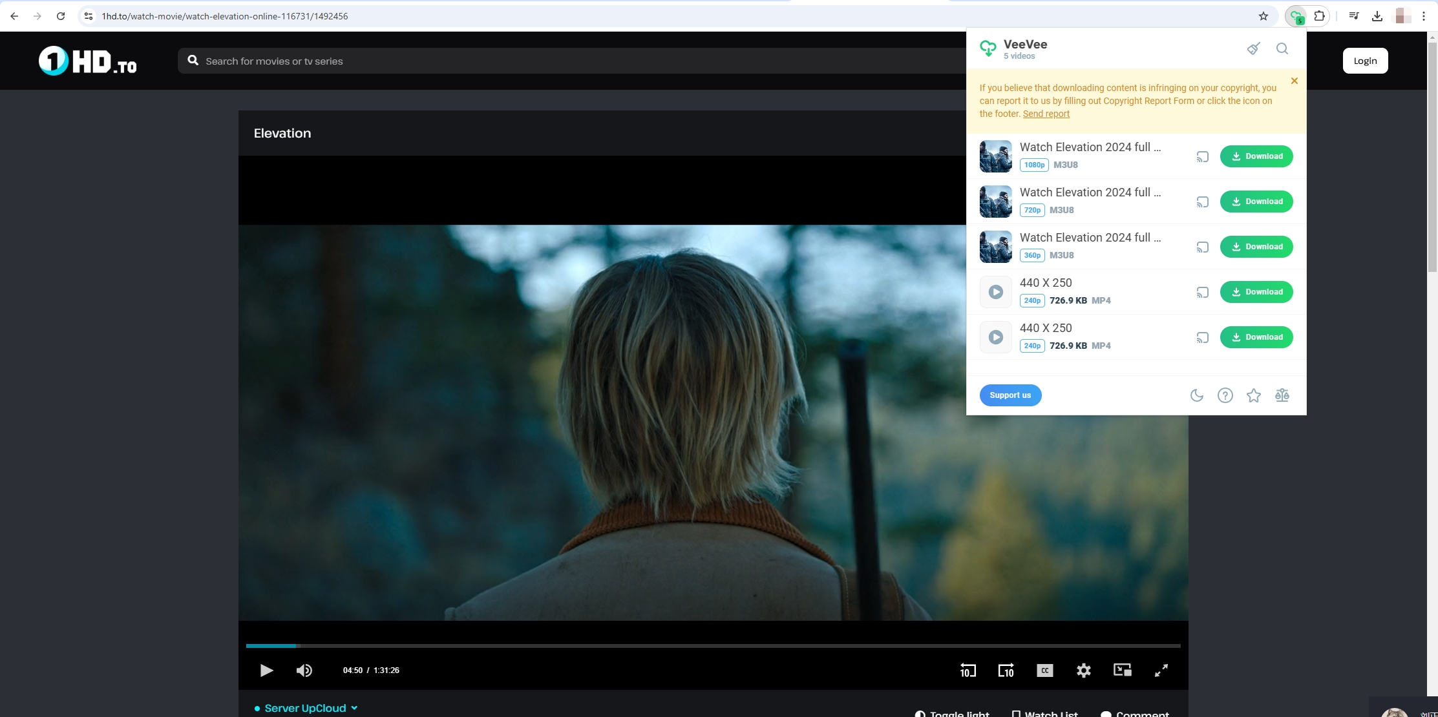Rewind the video 10 seconds
Viewport: 1438px width, 717px height.
click(x=967, y=670)
